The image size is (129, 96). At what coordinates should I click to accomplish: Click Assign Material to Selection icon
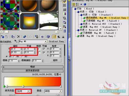pos(13,37)
